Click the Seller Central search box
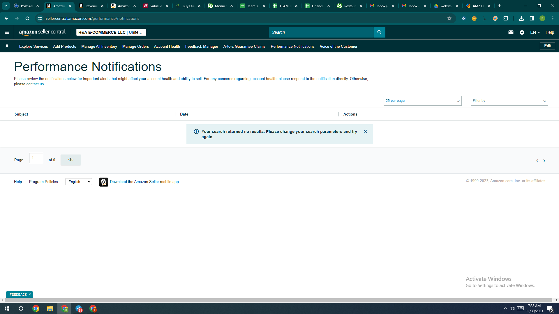559x314 pixels. [x=321, y=32]
